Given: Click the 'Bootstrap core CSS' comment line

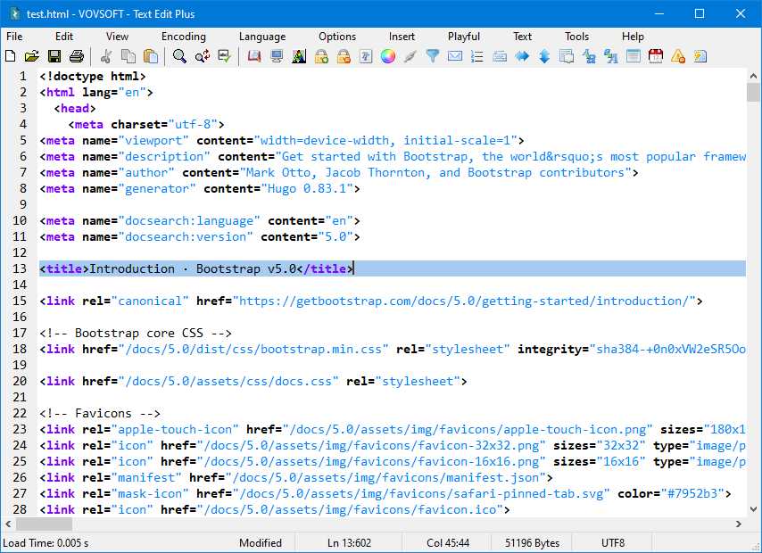Looking at the screenshot, I should [136, 333].
